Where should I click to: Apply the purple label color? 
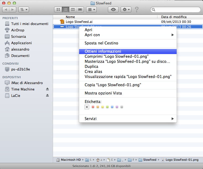pyautogui.click(x=117, y=107)
